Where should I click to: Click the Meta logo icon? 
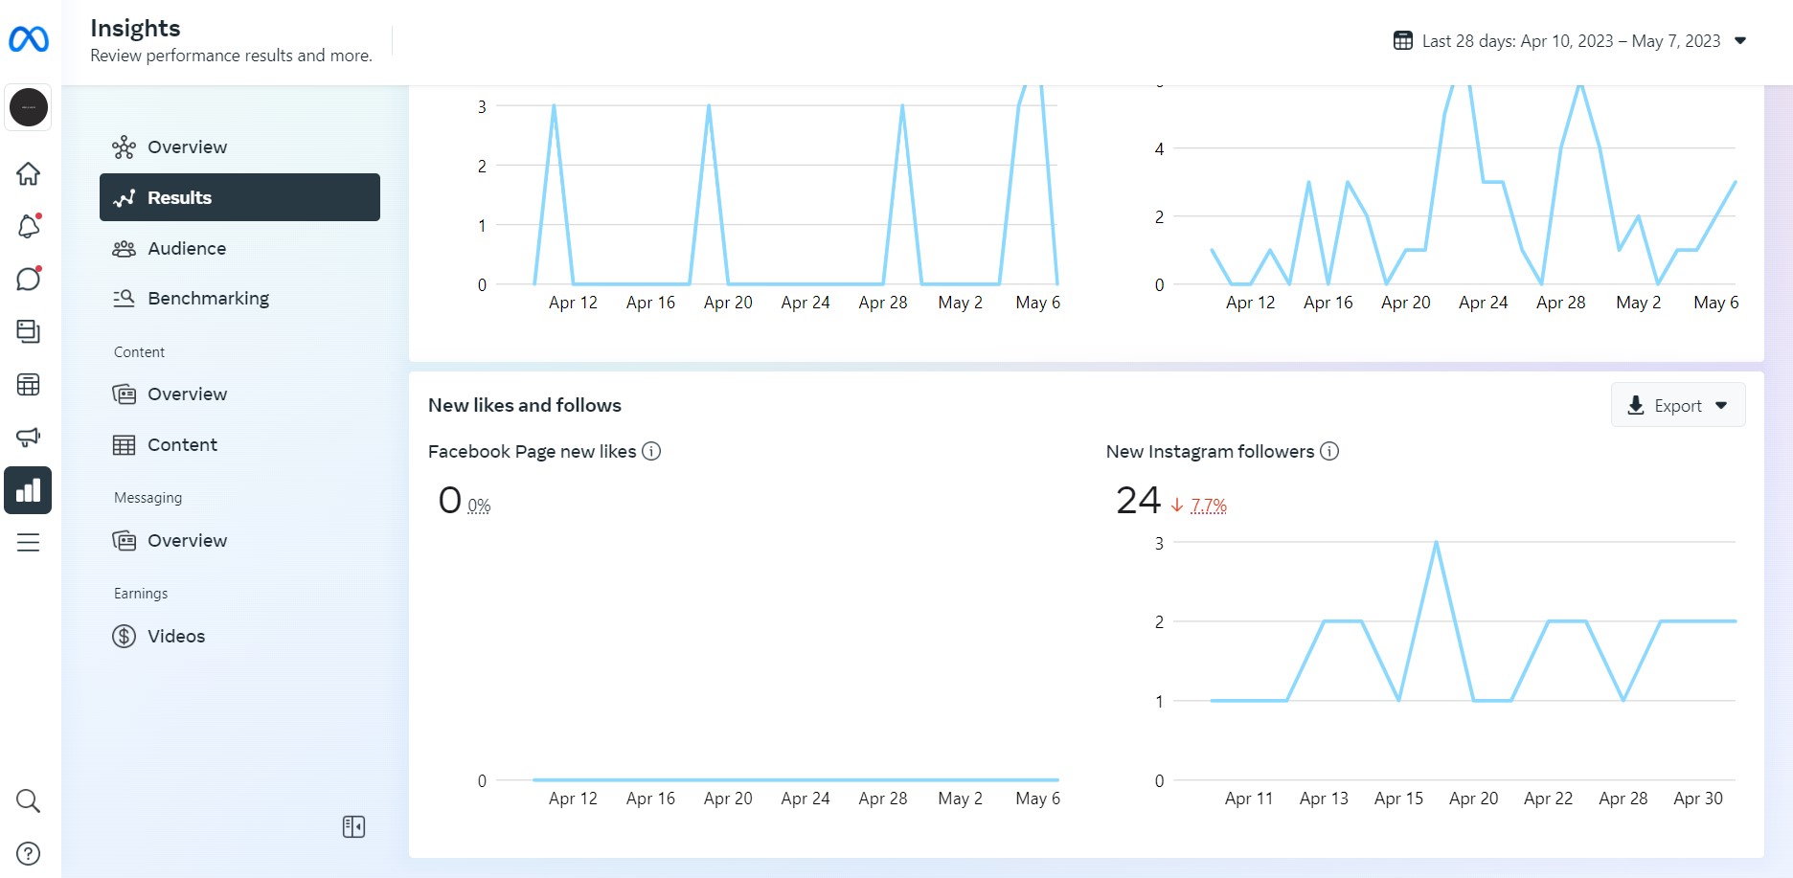(29, 39)
